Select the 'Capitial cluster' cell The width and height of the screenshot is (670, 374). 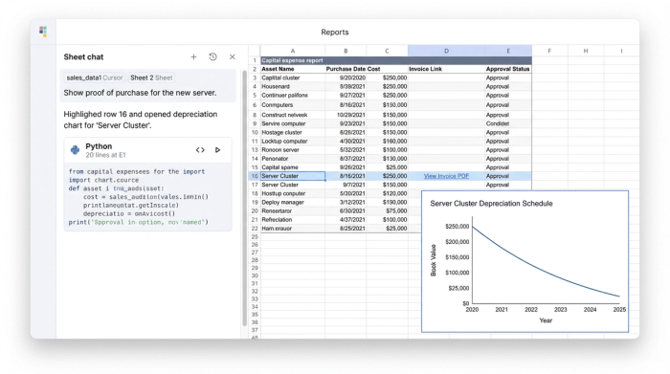tap(293, 77)
